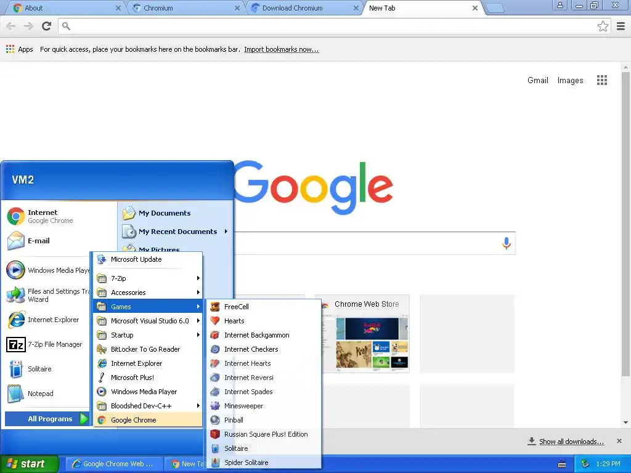
Task: Open Solitaire in Start menu left pane
Action: click(47, 369)
